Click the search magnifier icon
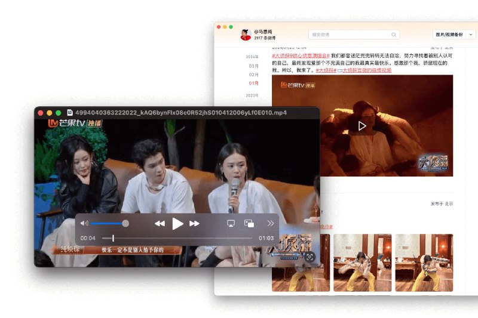 394,35
